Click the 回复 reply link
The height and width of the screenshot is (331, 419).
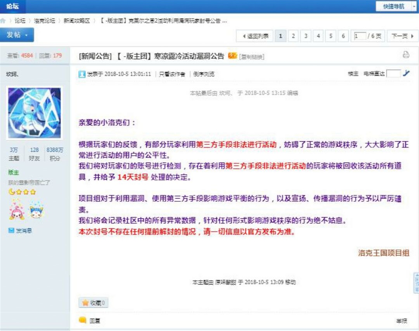pyautogui.click(x=95, y=321)
